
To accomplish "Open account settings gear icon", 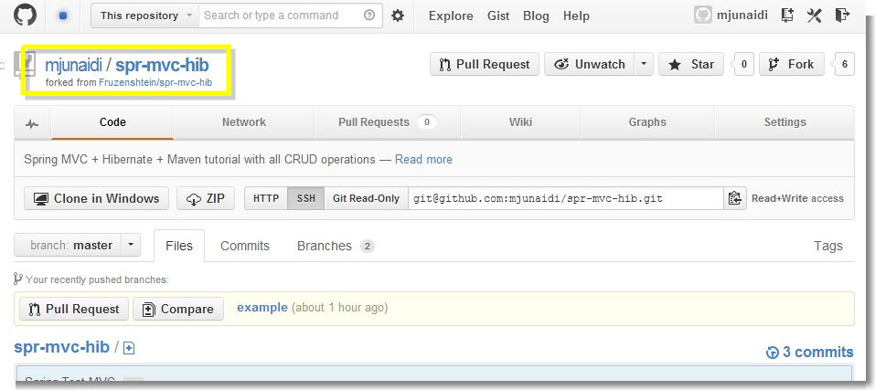I will click(x=398, y=16).
